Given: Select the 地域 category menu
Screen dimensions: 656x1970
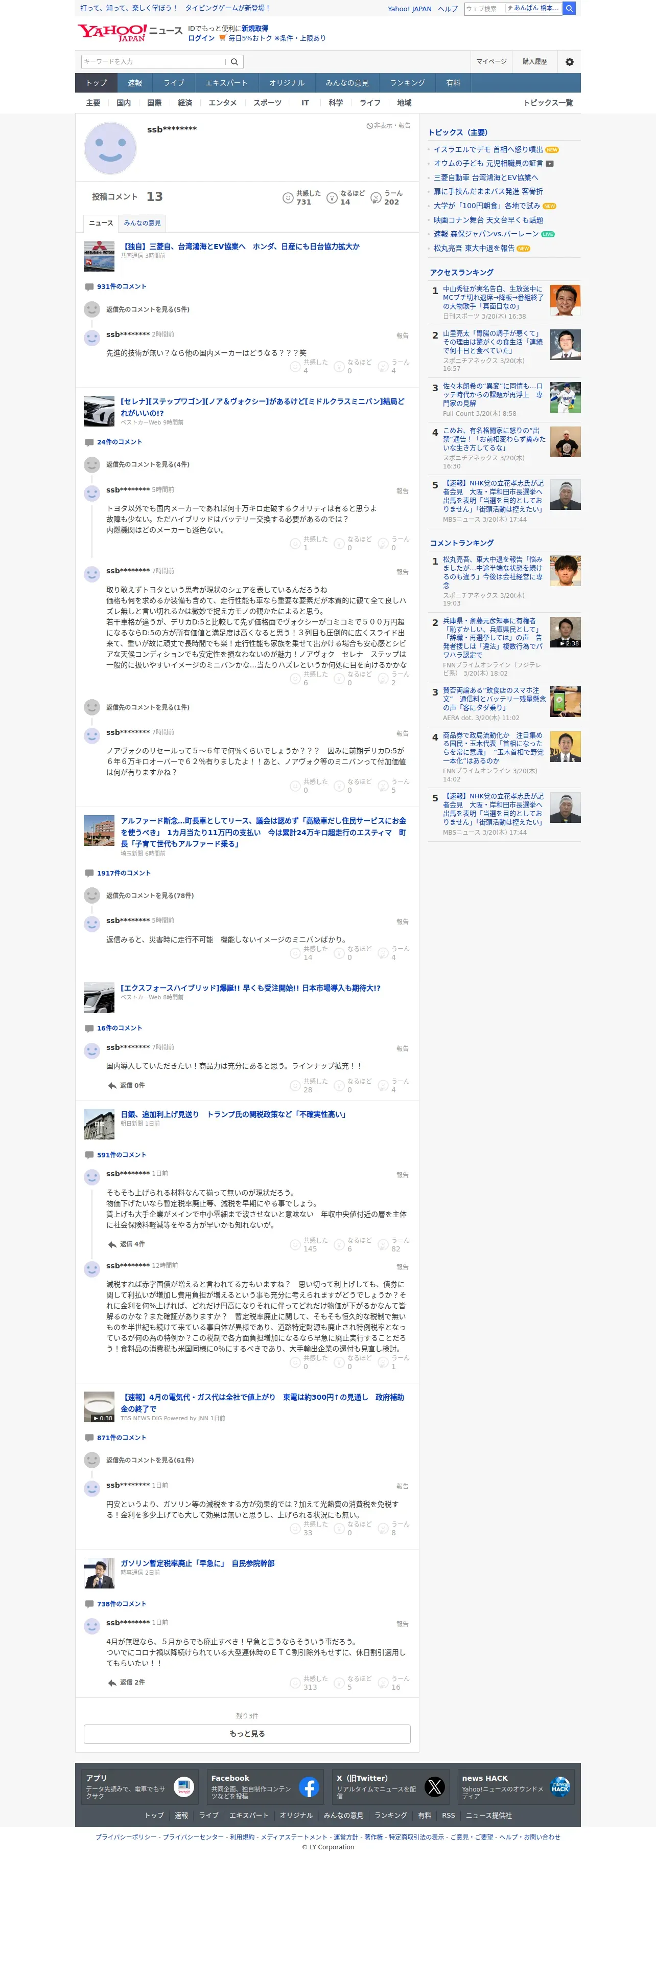Looking at the screenshot, I should pos(404,103).
